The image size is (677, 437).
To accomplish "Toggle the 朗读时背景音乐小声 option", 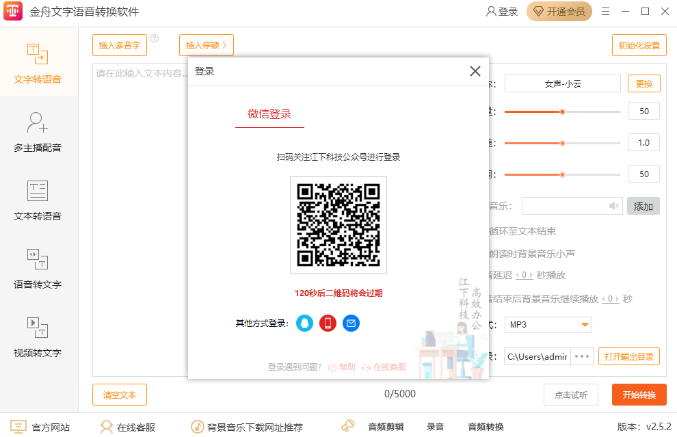I will (x=532, y=254).
